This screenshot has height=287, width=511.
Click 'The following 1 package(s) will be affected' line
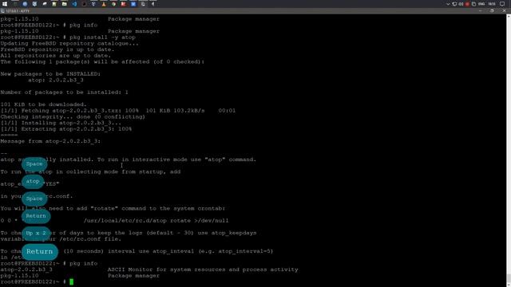click(x=102, y=62)
